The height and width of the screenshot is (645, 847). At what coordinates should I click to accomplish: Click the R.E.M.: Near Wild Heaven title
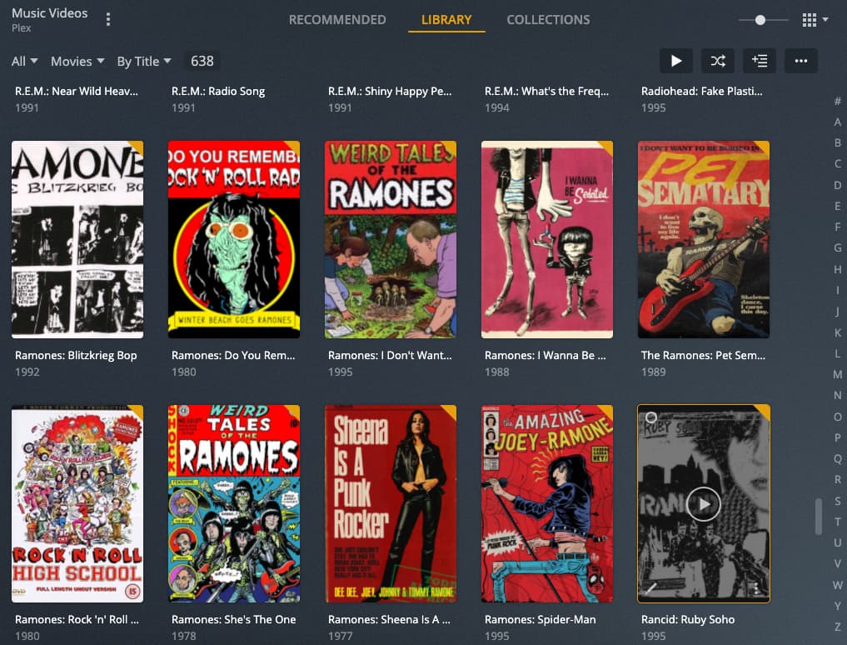coord(76,92)
